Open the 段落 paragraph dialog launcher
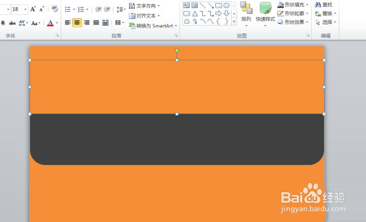The image size is (366, 222). tap(176, 36)
